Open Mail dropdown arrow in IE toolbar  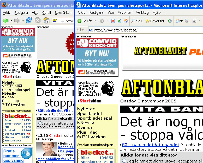click(181, 21)
